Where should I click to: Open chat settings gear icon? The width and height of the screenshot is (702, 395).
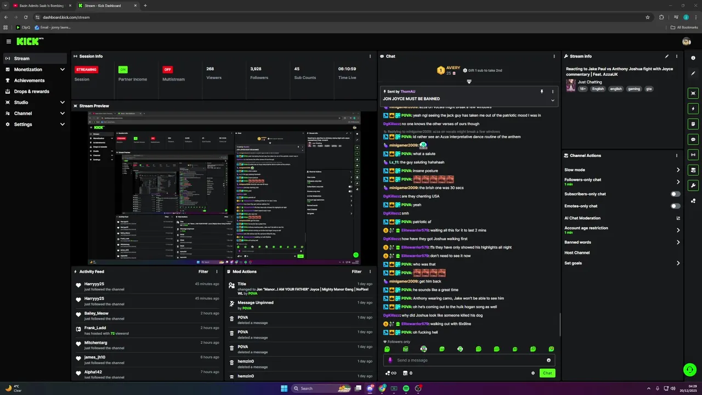tap(533, 373)
